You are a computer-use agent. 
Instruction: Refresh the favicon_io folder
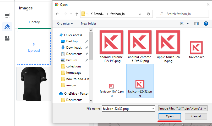coord(149,14)
